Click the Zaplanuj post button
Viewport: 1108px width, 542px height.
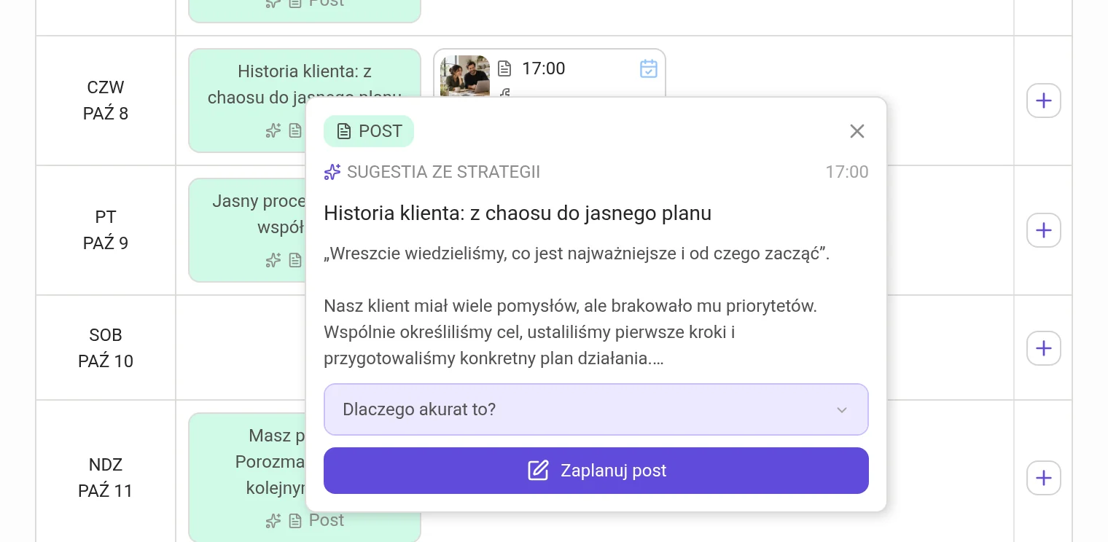596,471
